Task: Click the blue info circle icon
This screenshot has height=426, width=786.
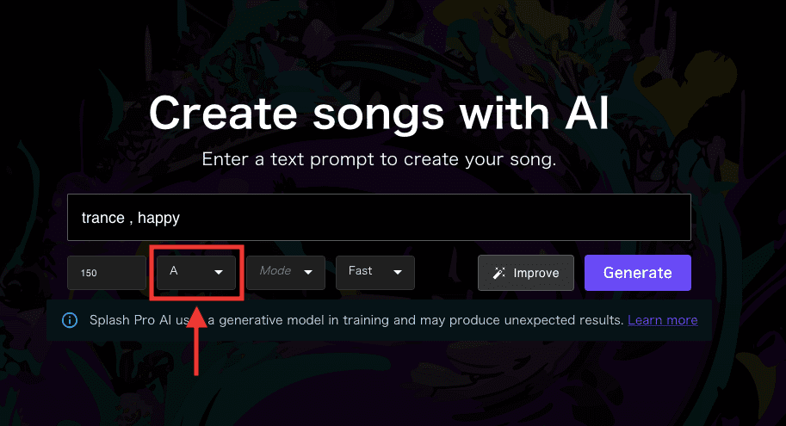Action: point(70,320)
